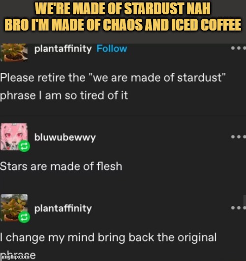Open the bottom plantaffinity plant avatar
This screenshot has width=246, height=261.
click(14, 208)
